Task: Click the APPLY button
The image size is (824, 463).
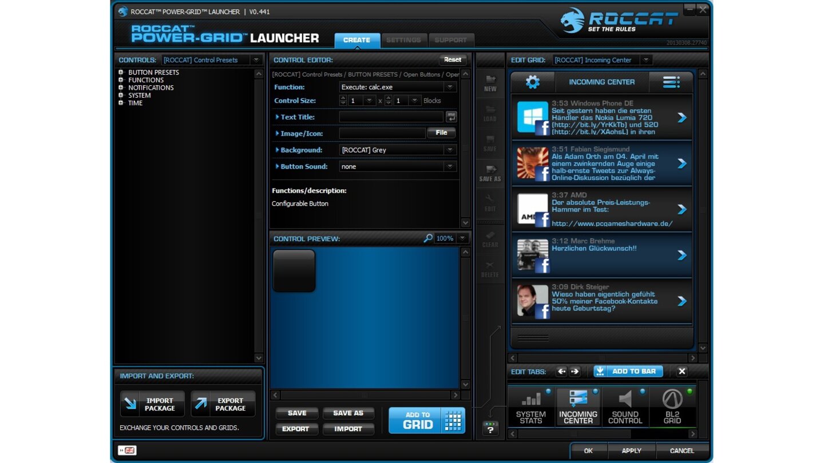Action: pyautogui.click(x=631, y=450)
